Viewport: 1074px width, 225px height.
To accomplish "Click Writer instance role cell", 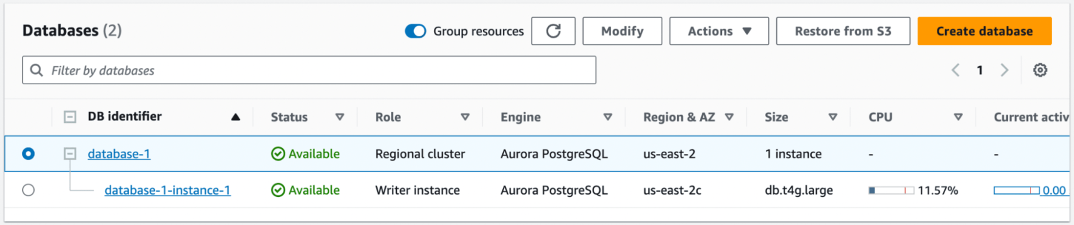I will 418,190.
